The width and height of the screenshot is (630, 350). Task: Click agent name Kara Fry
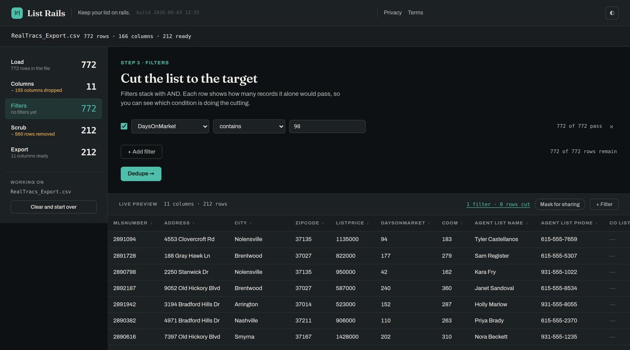click(485, 272)
